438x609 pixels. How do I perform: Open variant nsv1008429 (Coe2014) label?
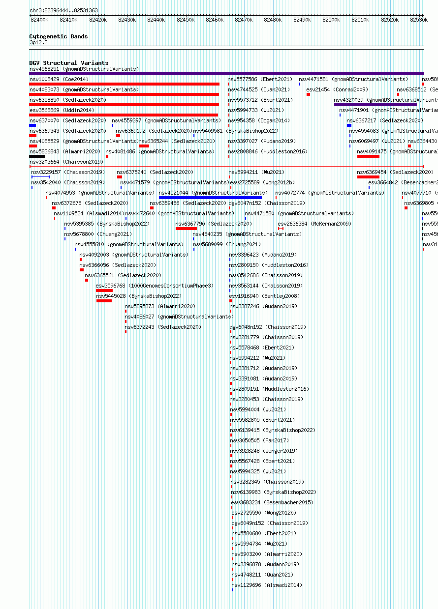pyautogui.click(x=59, y=79)
